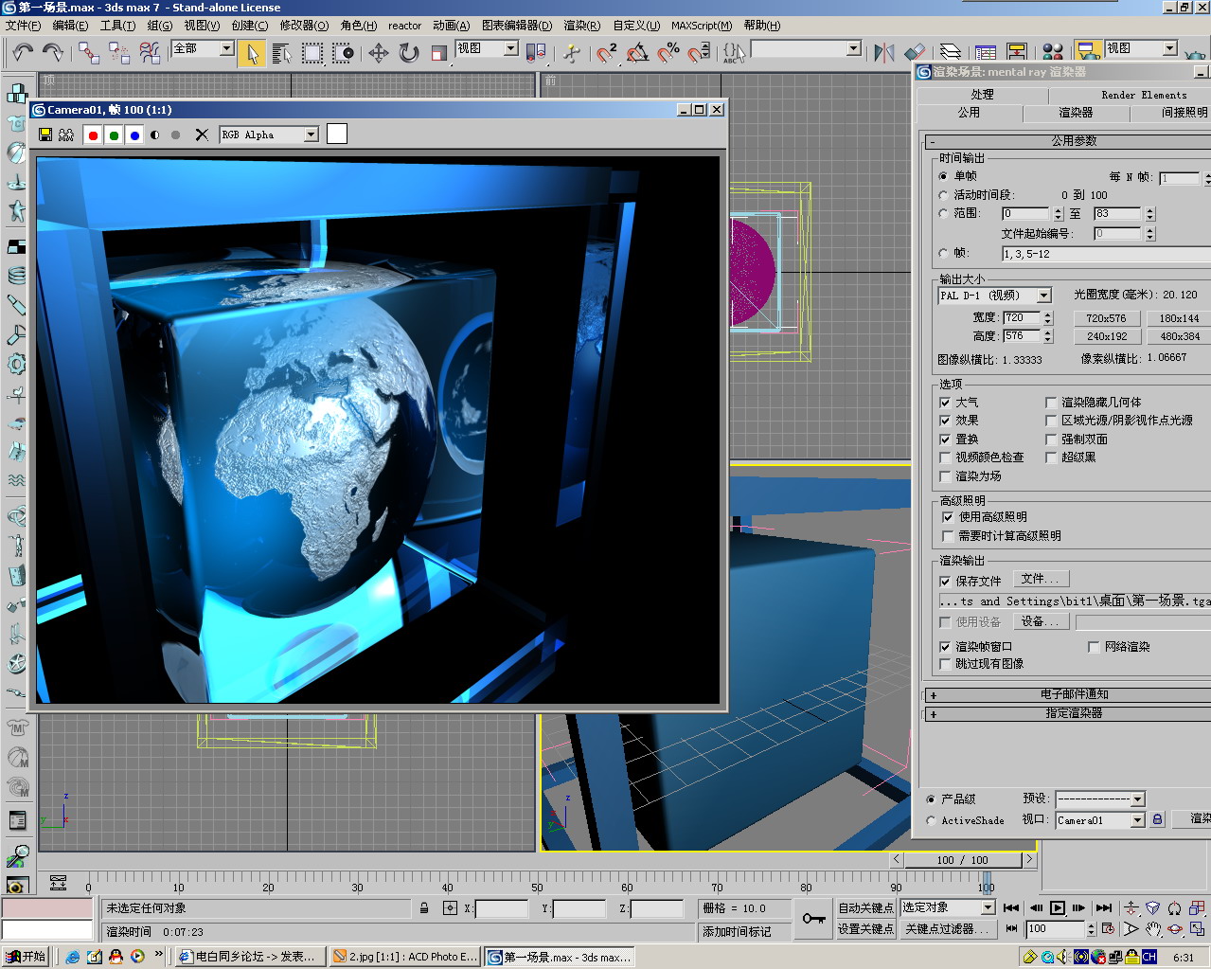Click the Mirror tool icon
The width and height of the screenshot is (1211, 969).
pyautogui.click(x=883, y=53)
